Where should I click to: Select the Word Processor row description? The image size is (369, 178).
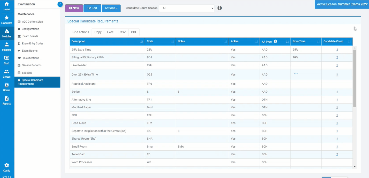[82, 162]
